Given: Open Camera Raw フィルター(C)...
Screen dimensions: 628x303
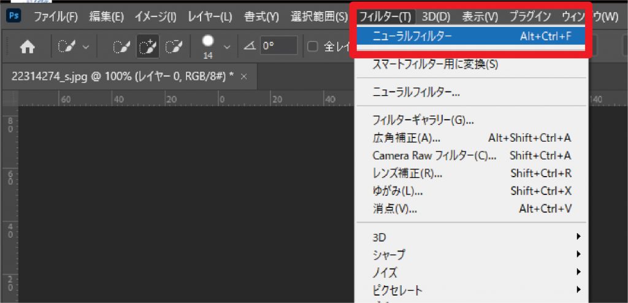Looking at the screenshot, I should 472,156.
